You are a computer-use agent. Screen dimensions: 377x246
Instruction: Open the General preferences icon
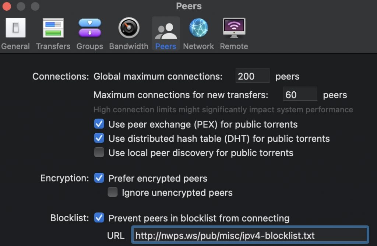pos(15,28)
